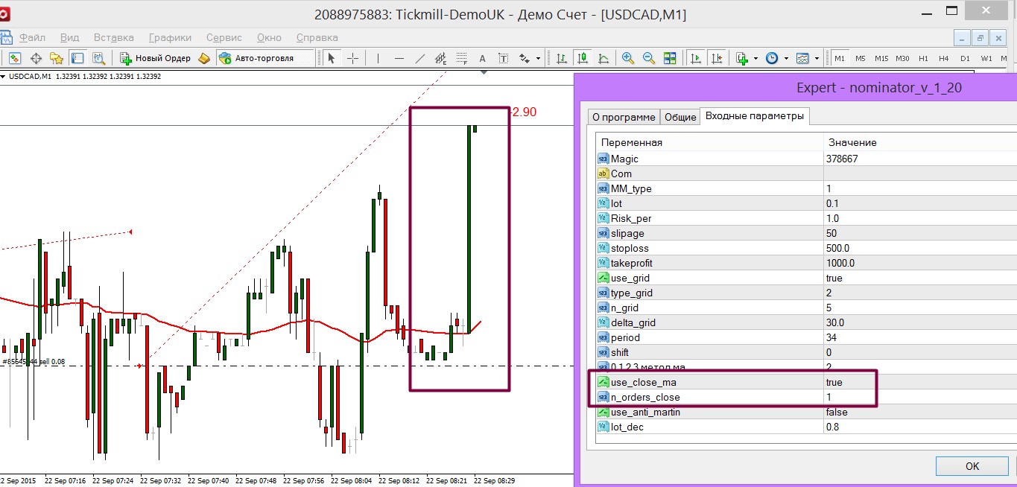
Task: Click the Переменная column header
Action: tap(709, 142)
